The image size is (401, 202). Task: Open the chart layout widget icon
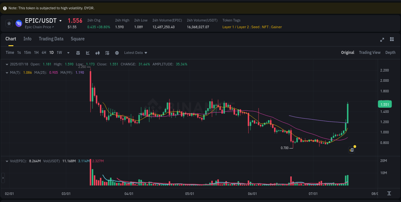(x=392, y=39)
